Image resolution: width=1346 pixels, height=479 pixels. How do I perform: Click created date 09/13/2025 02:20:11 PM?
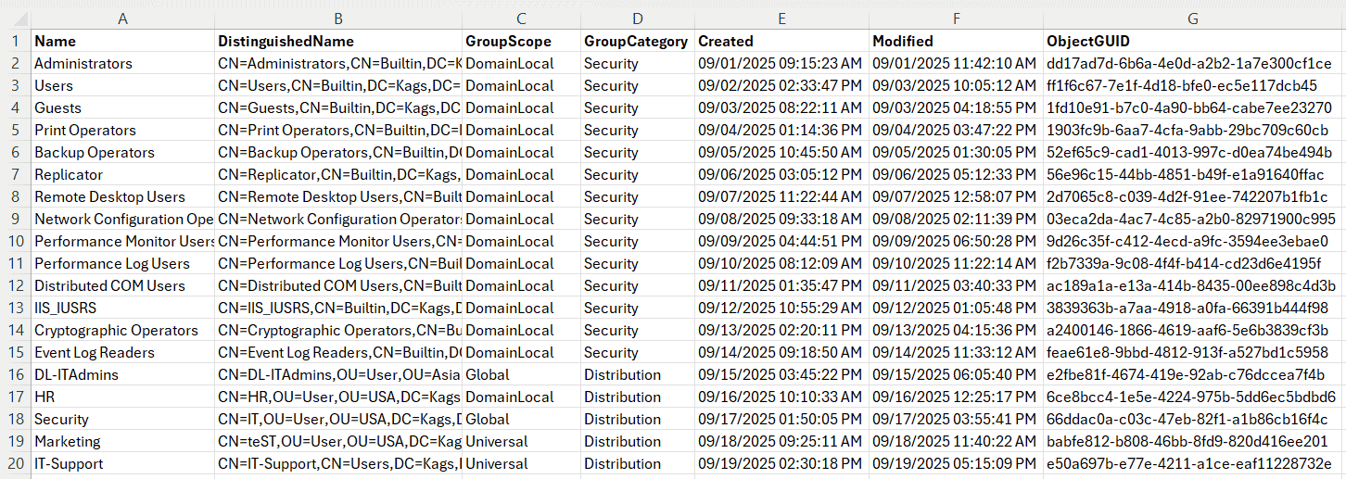pos(781,330)
